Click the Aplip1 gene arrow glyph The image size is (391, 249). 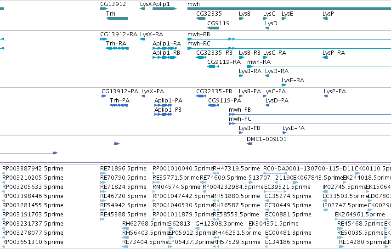tap(164, 9)
